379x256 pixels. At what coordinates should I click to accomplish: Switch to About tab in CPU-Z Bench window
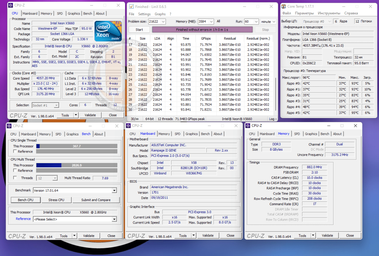coord(99,134)
